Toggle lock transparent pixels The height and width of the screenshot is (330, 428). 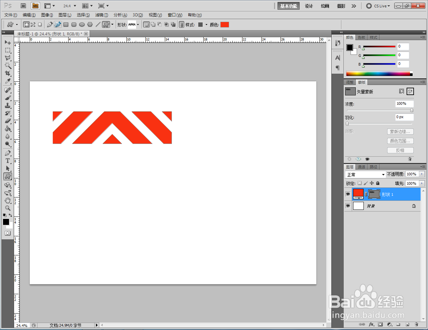click(359, 183)
